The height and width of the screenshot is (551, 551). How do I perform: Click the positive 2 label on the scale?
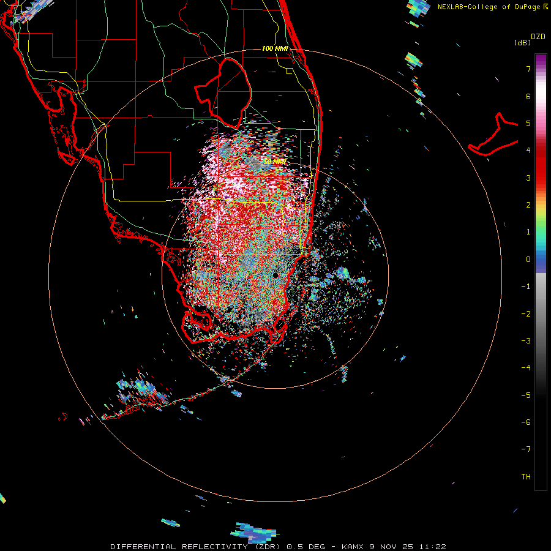point(528,205)
